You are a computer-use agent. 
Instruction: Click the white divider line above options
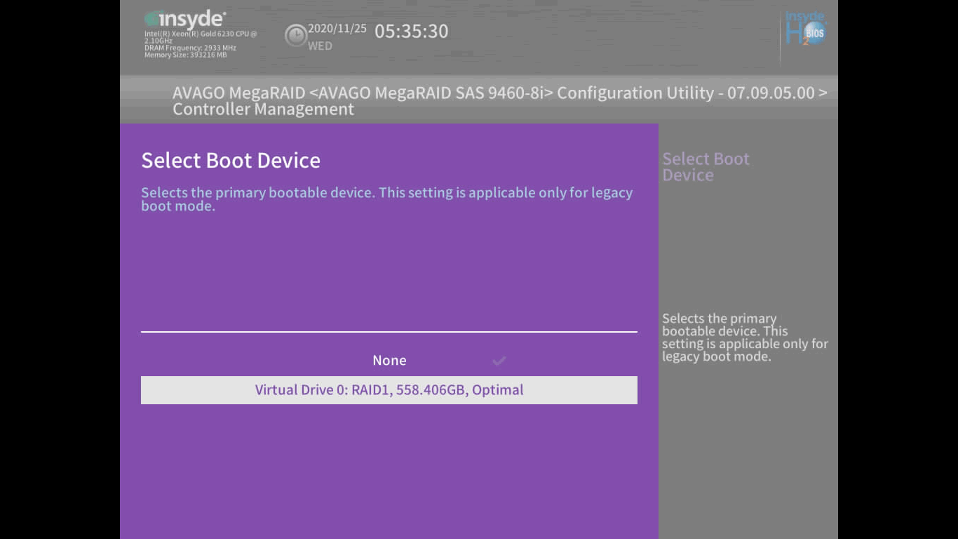click(389, 331)
